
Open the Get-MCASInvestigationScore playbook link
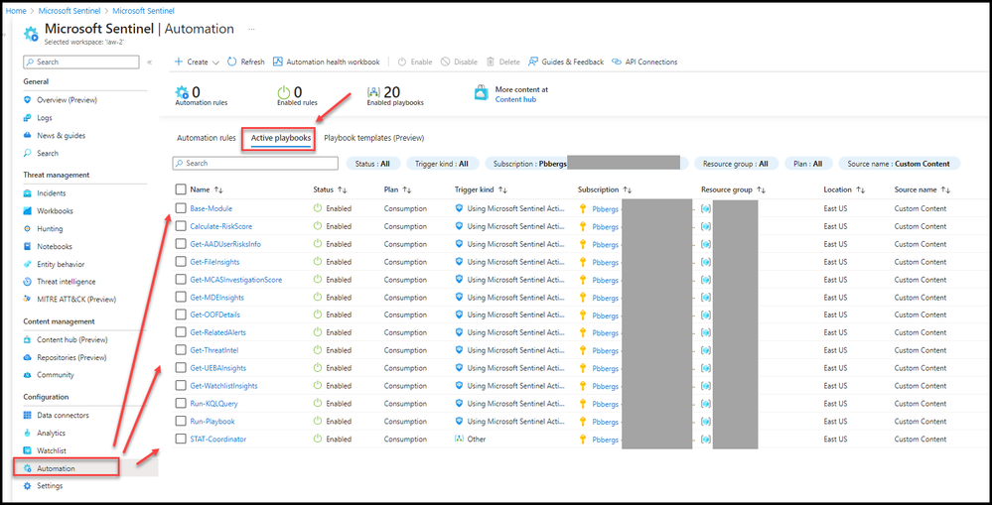236,280
